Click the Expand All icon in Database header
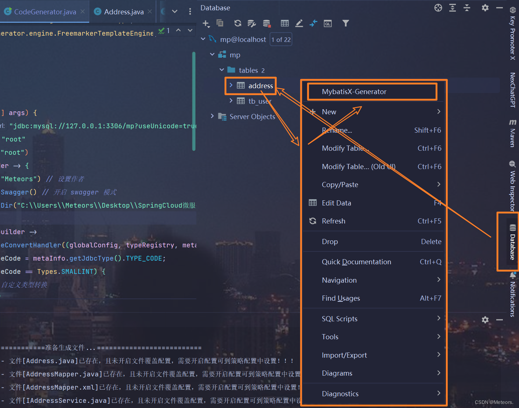The image size is (519, 408). click(x=453, y=8)
